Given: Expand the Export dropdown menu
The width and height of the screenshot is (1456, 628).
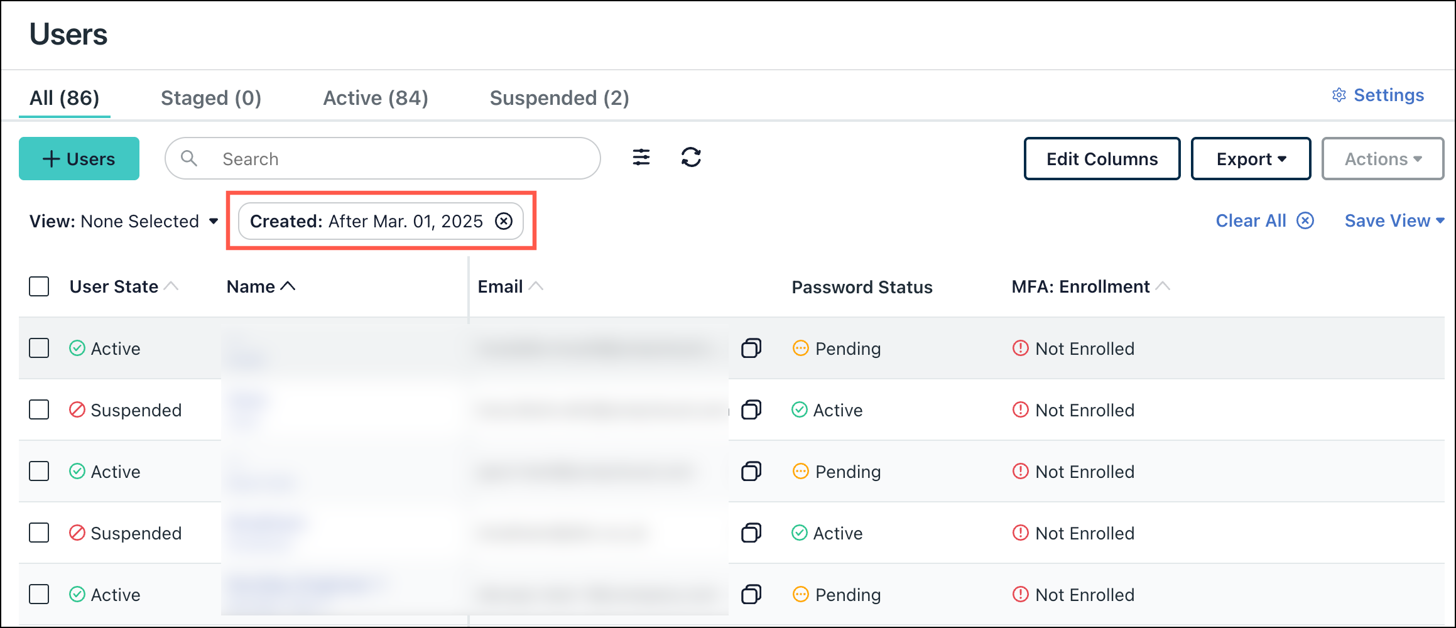Looking at the screenshot, I should pos(1251,159).
